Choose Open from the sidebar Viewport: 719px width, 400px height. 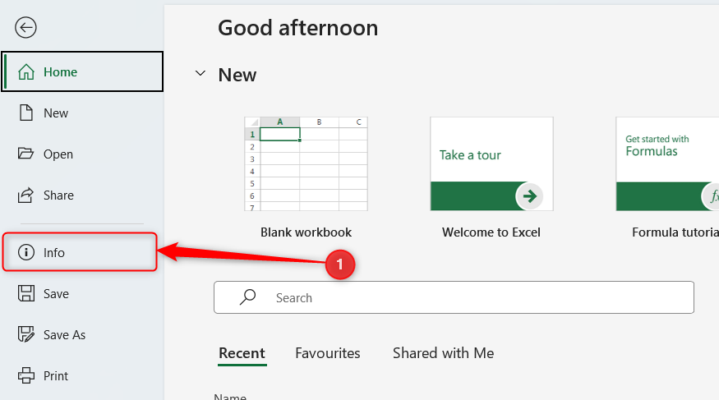82,154
